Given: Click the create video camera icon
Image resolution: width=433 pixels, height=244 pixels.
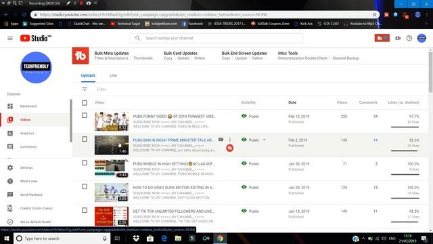Looking at the screenshot, I should [x=398, y=38].
